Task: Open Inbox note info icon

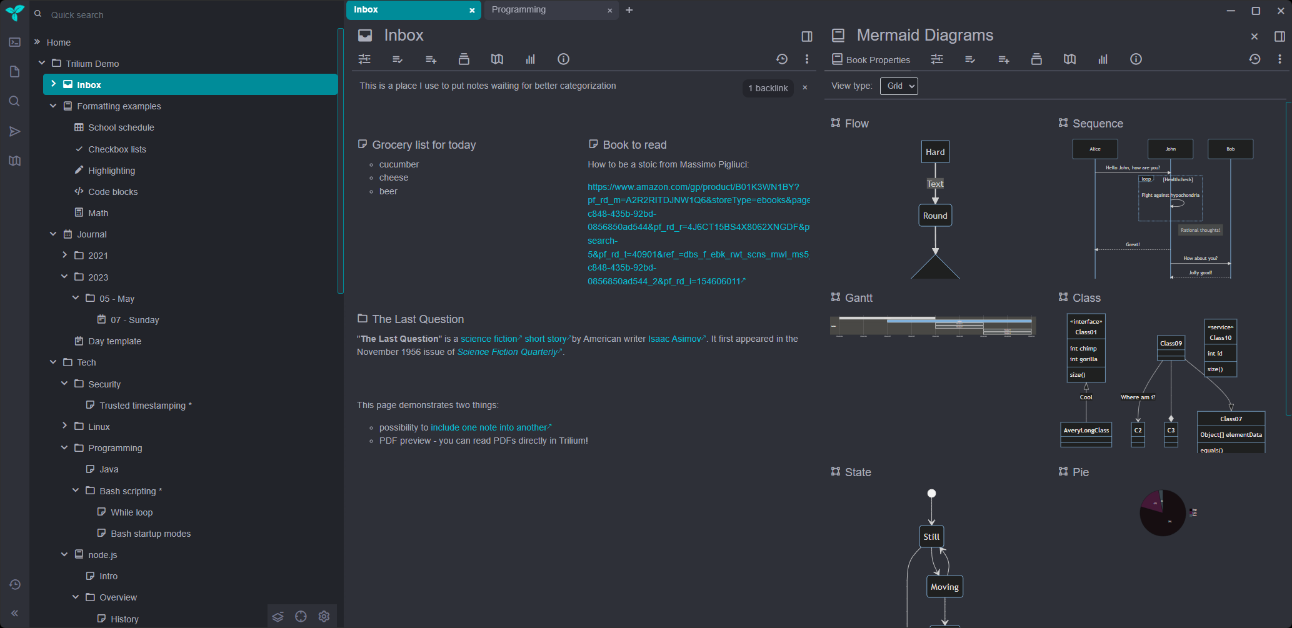Action: (x=563, y=59)
